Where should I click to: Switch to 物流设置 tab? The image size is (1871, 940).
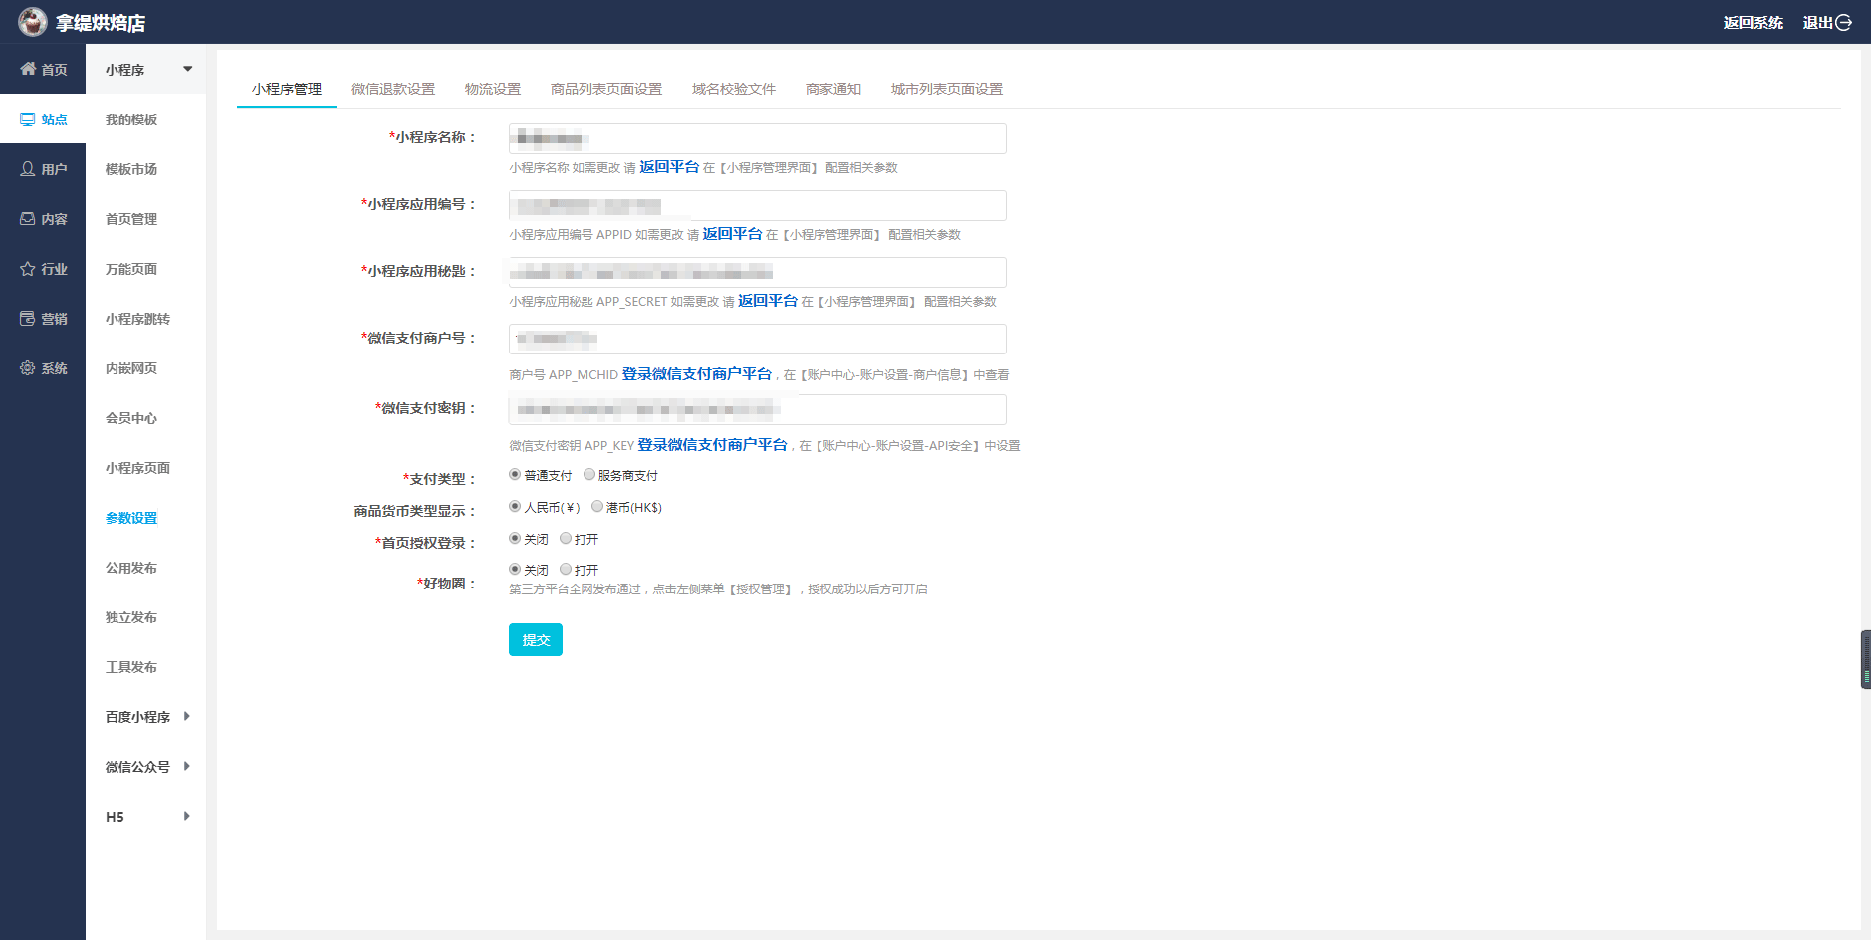[493, 89]
